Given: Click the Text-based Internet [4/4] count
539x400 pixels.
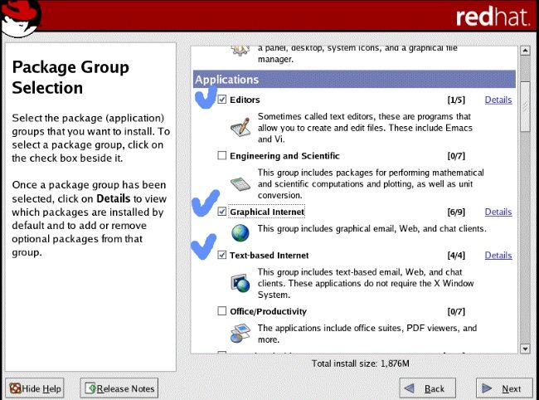Looking at the screenshot, I should tap(456, 256).
